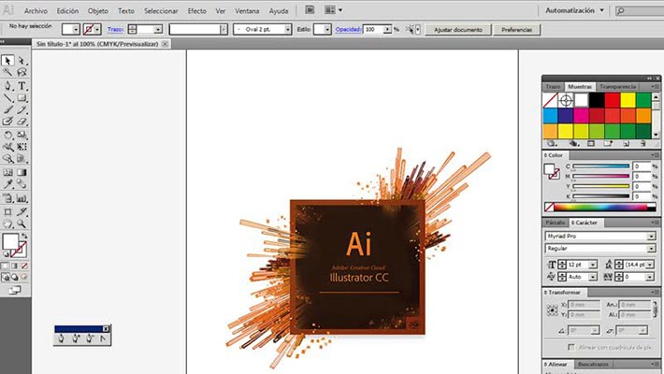Select the Eraser tool

(22, 122)
